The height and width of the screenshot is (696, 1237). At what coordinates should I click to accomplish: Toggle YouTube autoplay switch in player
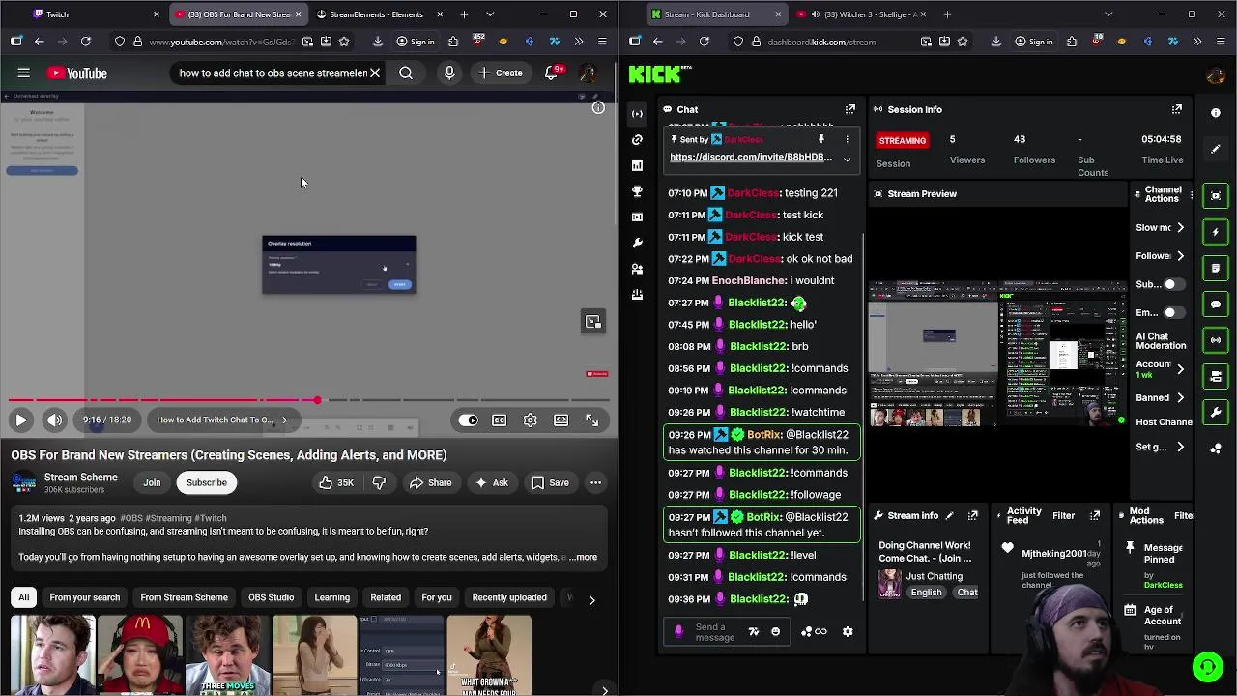point(468,420)
